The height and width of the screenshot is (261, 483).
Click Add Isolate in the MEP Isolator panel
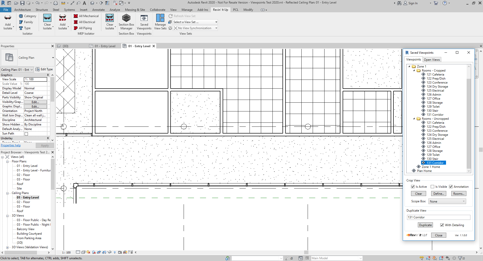pyautogui.click(x=63, y=22)
